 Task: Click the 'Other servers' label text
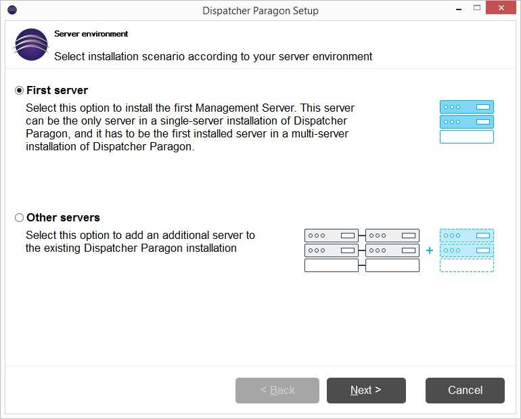pos(63,218)
